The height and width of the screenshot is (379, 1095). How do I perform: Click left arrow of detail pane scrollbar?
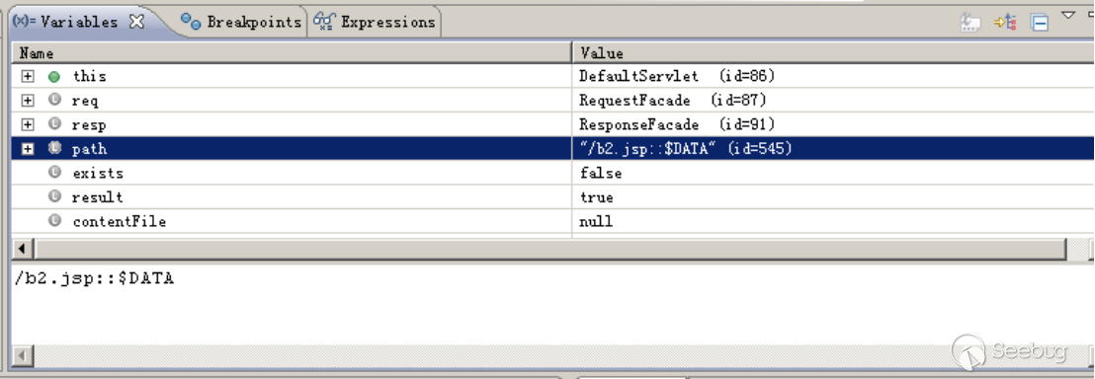coord(23,356)
